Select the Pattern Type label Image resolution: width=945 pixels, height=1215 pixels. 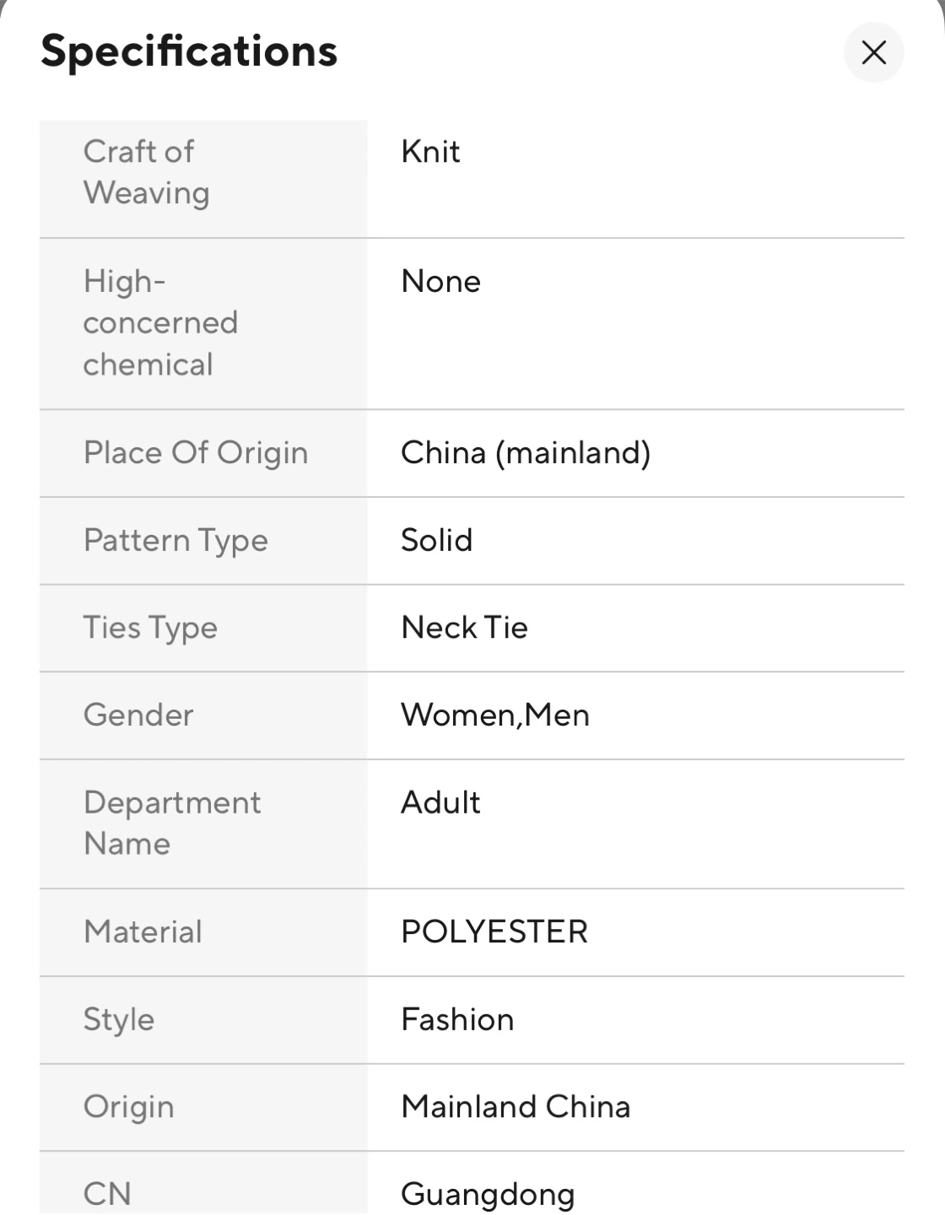175,541
